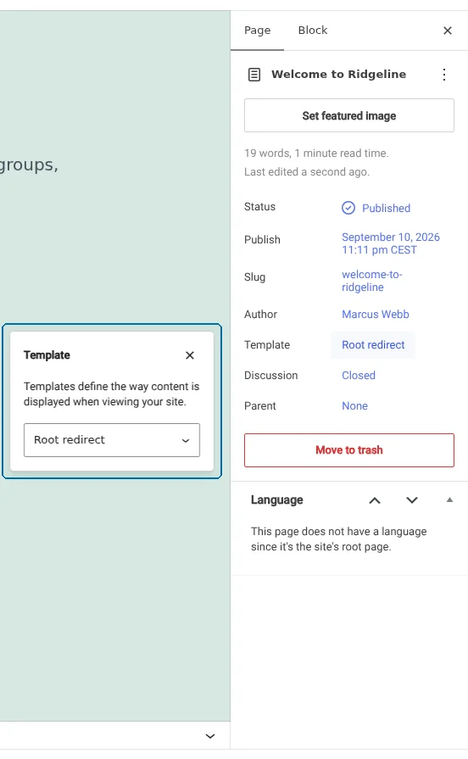Edit the welcome-to-ridgeline slug
The height and width of the screenshot is (759, 468).
pyautogui.click(x=371, y=281)
